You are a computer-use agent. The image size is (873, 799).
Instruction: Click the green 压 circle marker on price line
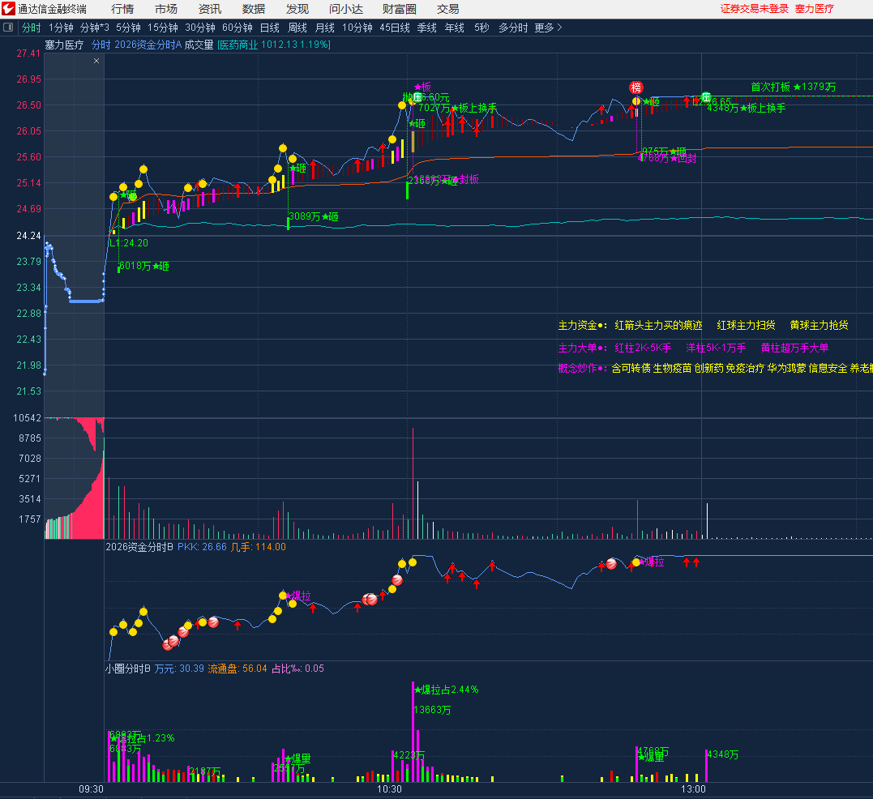point(706,97)
